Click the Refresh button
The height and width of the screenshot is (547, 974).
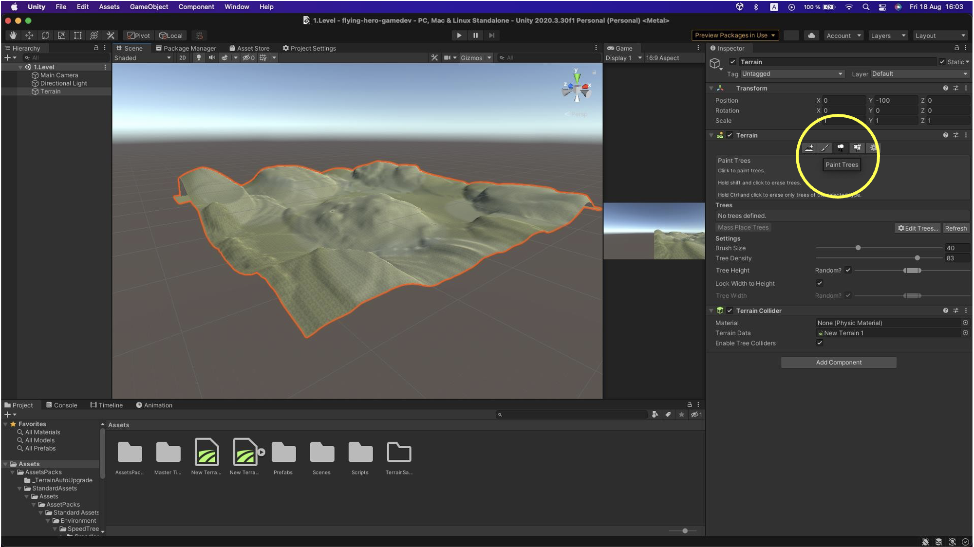(x=955, y=228)
